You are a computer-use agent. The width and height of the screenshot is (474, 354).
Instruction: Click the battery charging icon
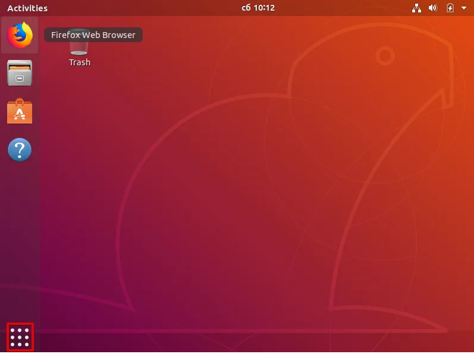(x=450, y=8)
